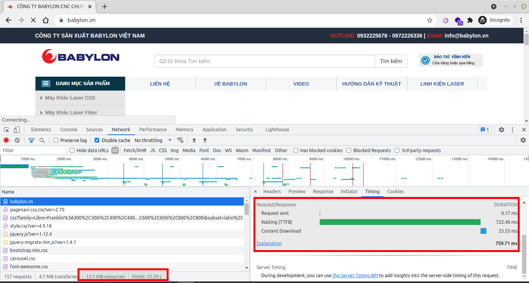
Task: Open DANH MỤC SẢN PHẨM menu
Action: 80,84
